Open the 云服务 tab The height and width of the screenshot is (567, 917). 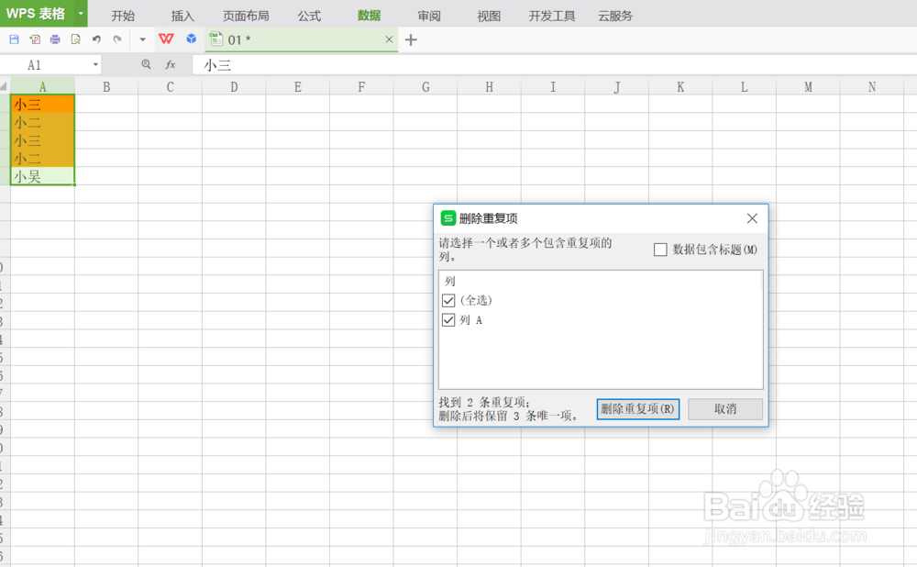click(615, 16)
